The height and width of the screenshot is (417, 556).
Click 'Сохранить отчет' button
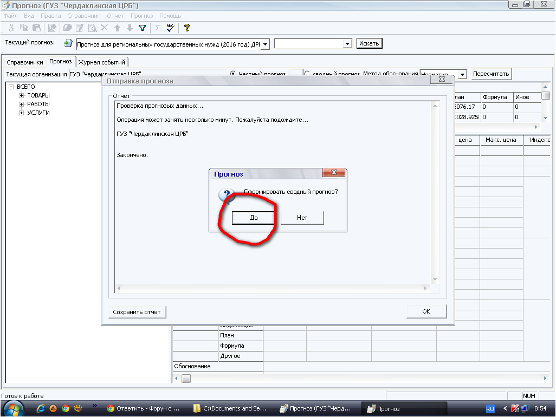pyautogui.click(x=137, y=312)
